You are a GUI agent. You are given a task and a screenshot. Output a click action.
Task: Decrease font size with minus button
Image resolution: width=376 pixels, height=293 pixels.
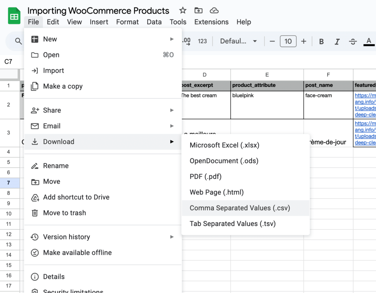pyautogui.click(x=272, y=41)
